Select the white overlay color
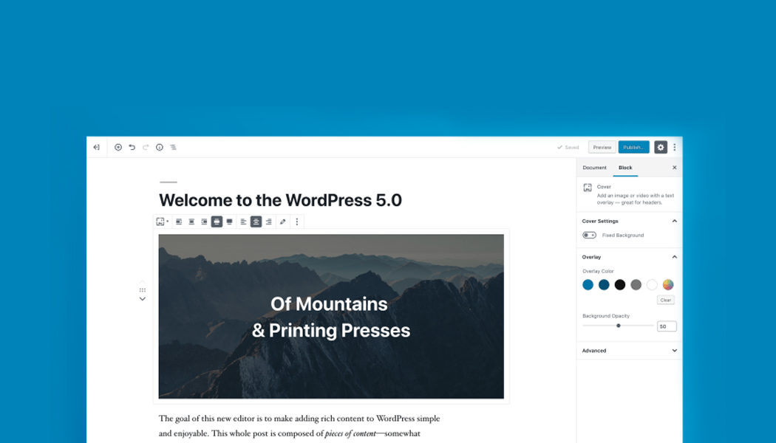Screen dimensions: 776x443 [x=652, y=285]
